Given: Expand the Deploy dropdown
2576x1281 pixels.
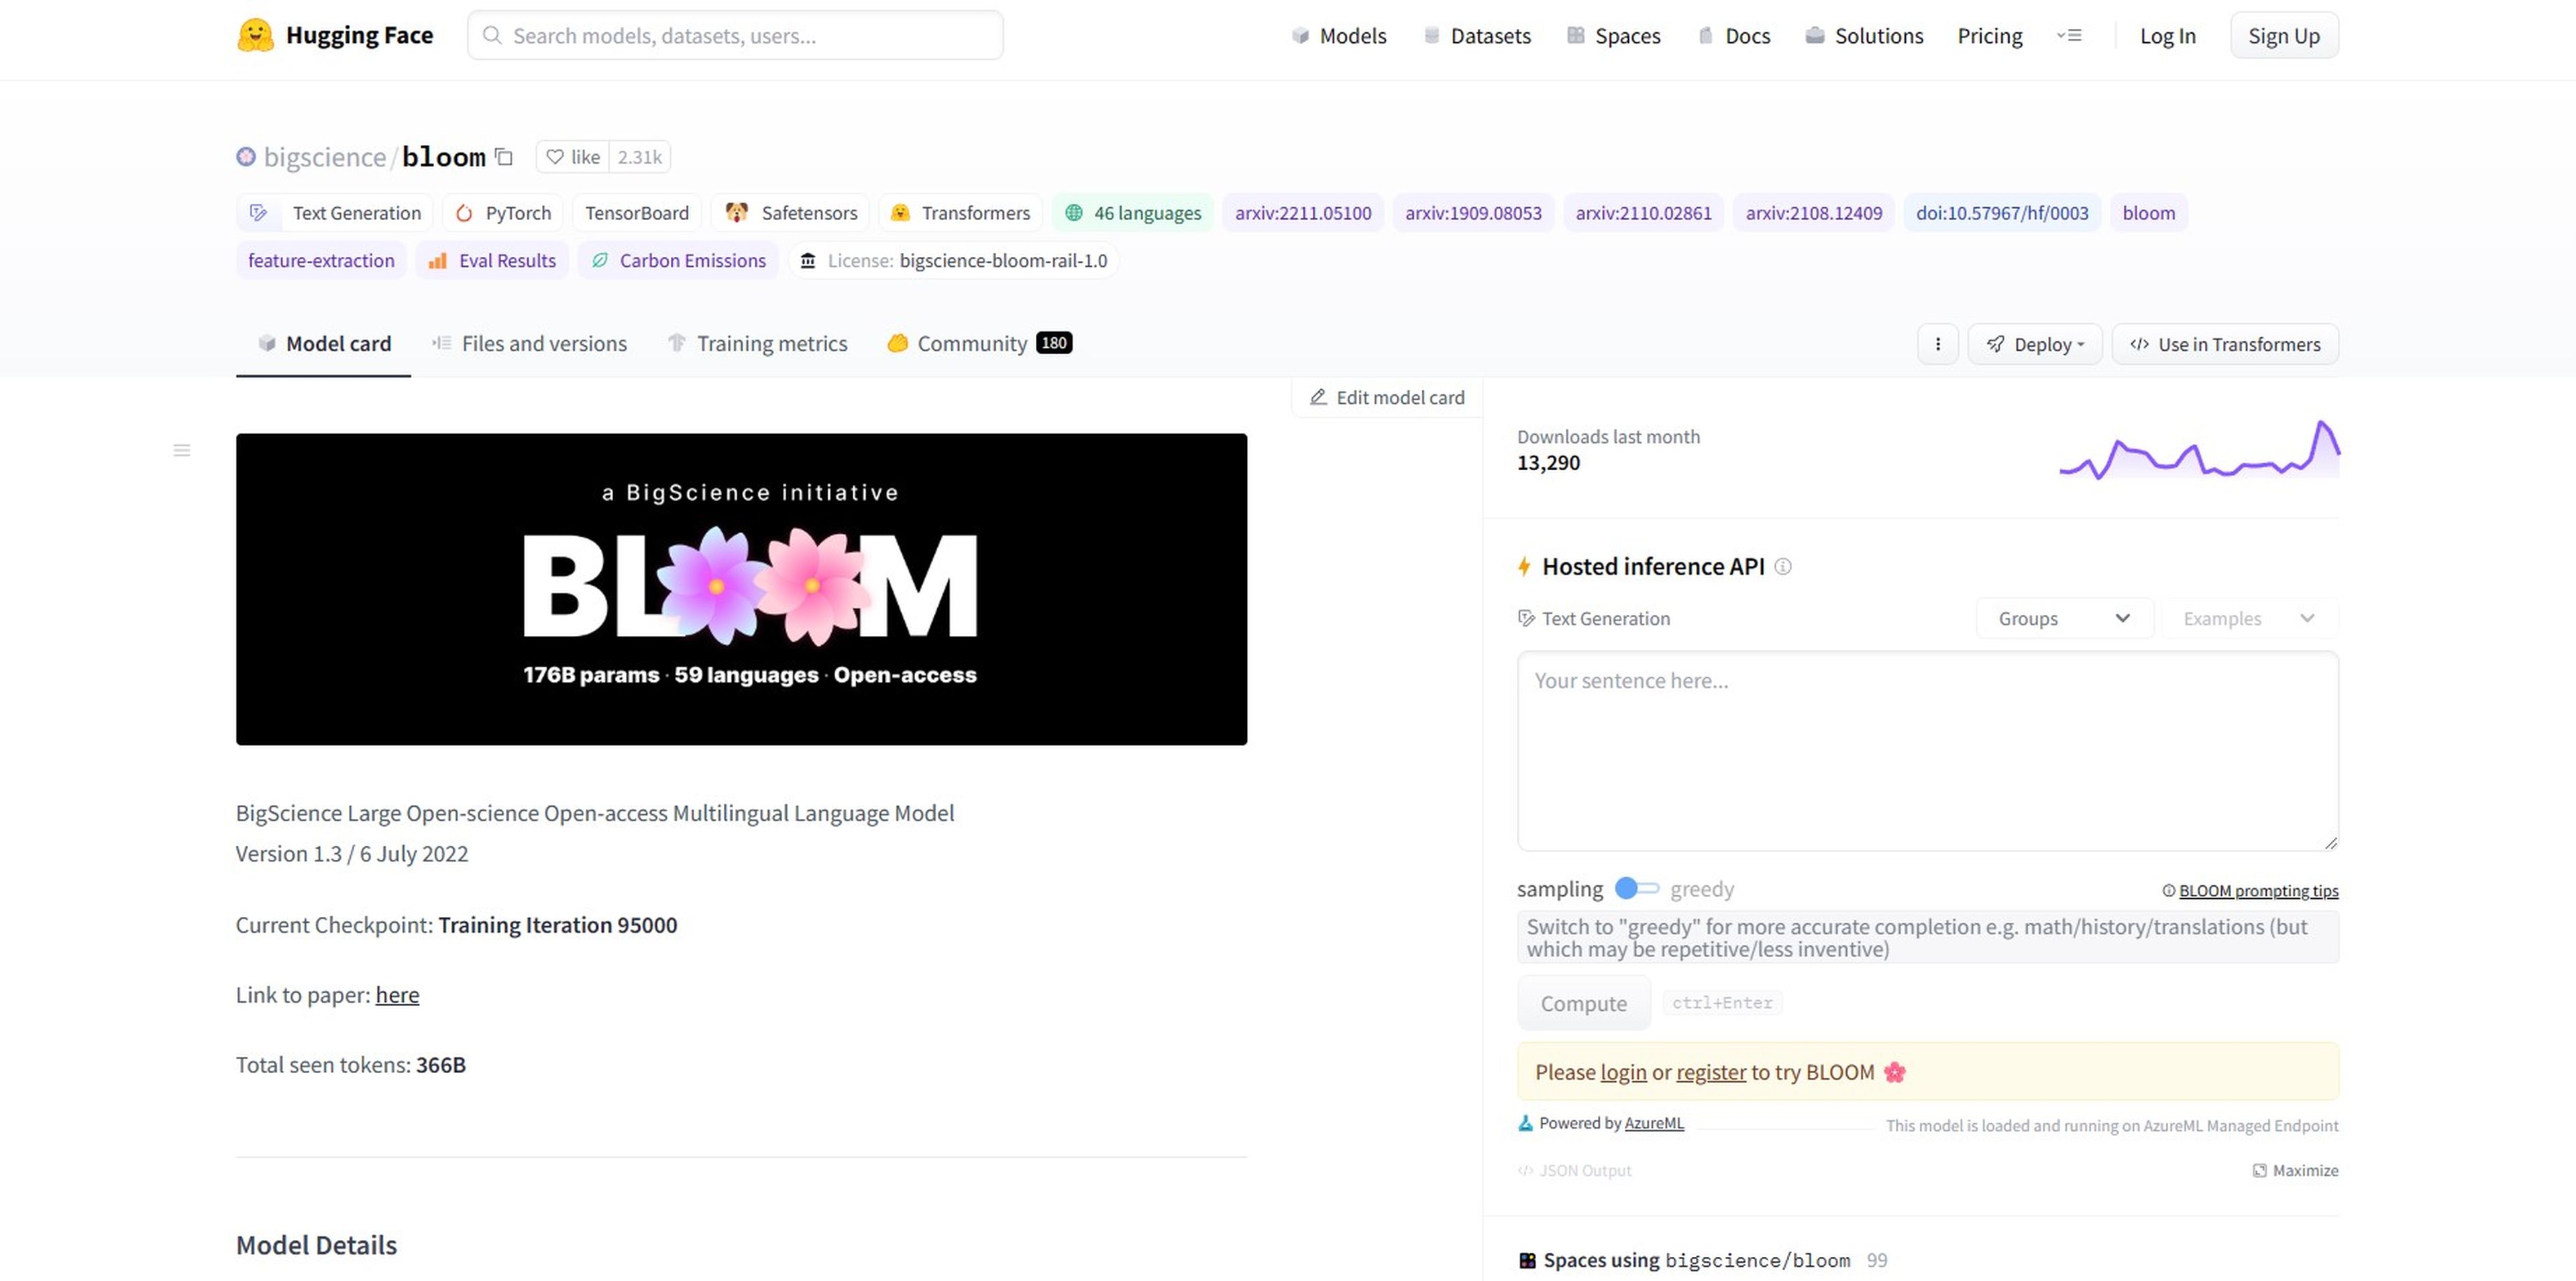Looking at the screenshot, I should [2035, 344].
